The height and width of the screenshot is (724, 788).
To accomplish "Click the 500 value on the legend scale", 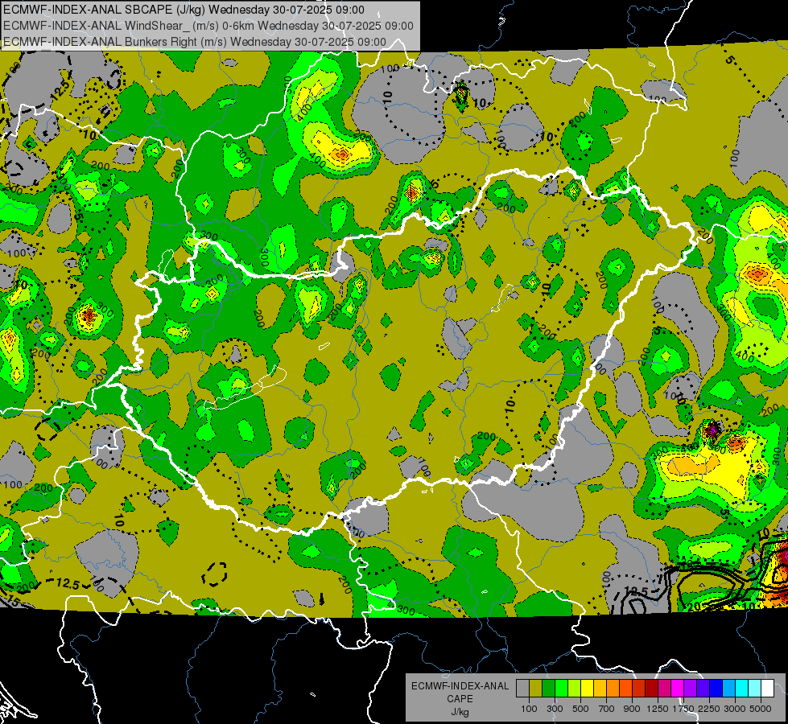I will click(580, 709).
